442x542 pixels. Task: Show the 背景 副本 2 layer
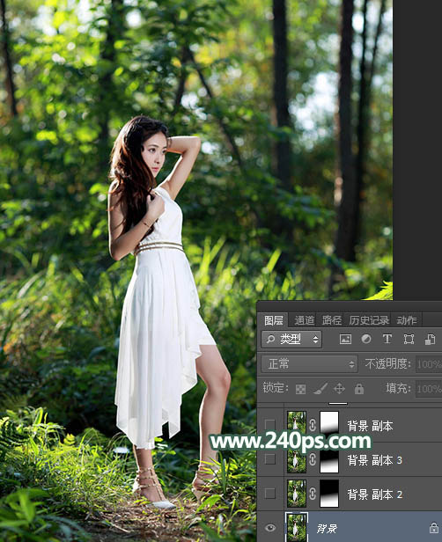269,494
